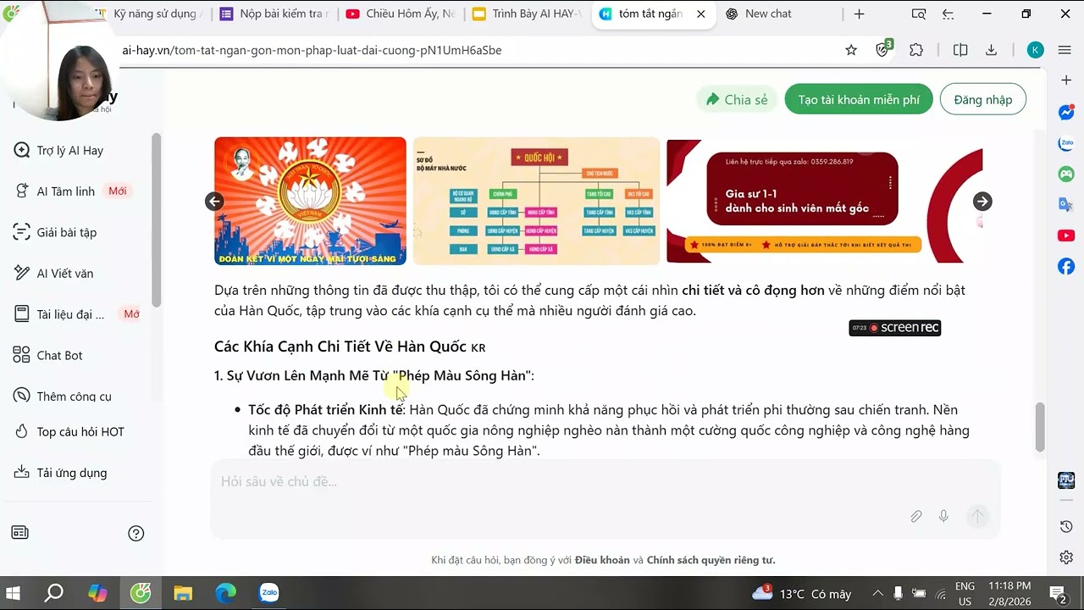Viewport: 1084px width, 610px height.
Task: Open the K profile avatar
Action: coord(1035,50)
